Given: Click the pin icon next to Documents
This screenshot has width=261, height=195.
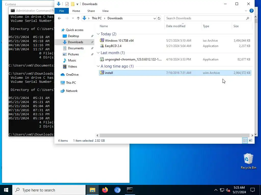Looking at the screenshot, I should coord(92,48).
